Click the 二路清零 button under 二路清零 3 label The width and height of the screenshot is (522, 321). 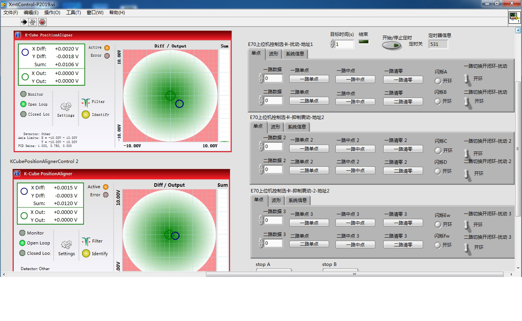tap(403, 244)
